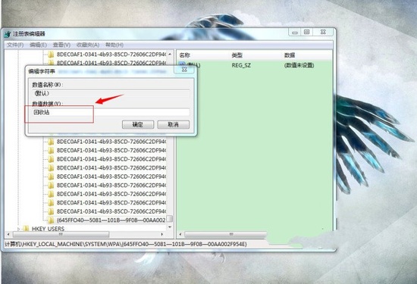Click the 名称 column header
417x284 pixels.
tap(184, 55)
